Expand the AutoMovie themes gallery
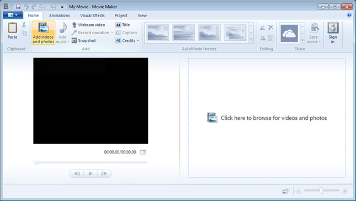The width and height of the screenshot is (356, 201). (251, 40)
